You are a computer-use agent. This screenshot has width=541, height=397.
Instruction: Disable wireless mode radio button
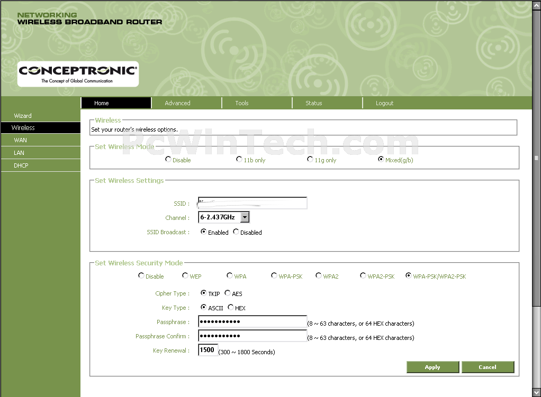[168, 159]
